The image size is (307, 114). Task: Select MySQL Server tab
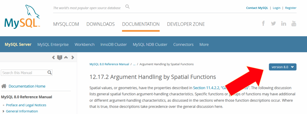[18, 44]
